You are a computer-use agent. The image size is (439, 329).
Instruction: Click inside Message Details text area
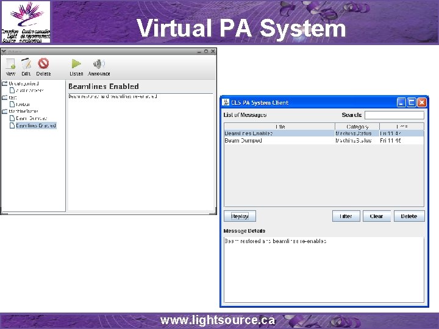(x=324, y=270)
